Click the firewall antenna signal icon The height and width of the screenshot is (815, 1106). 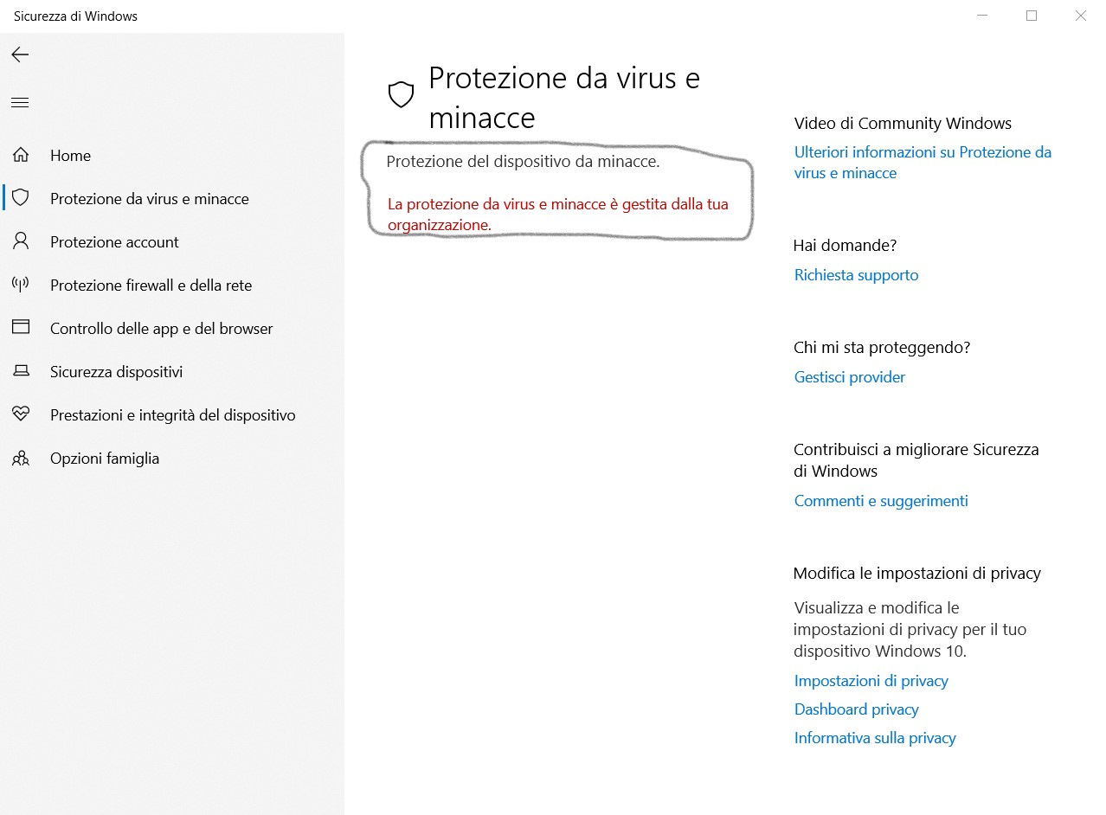[21, 285]
